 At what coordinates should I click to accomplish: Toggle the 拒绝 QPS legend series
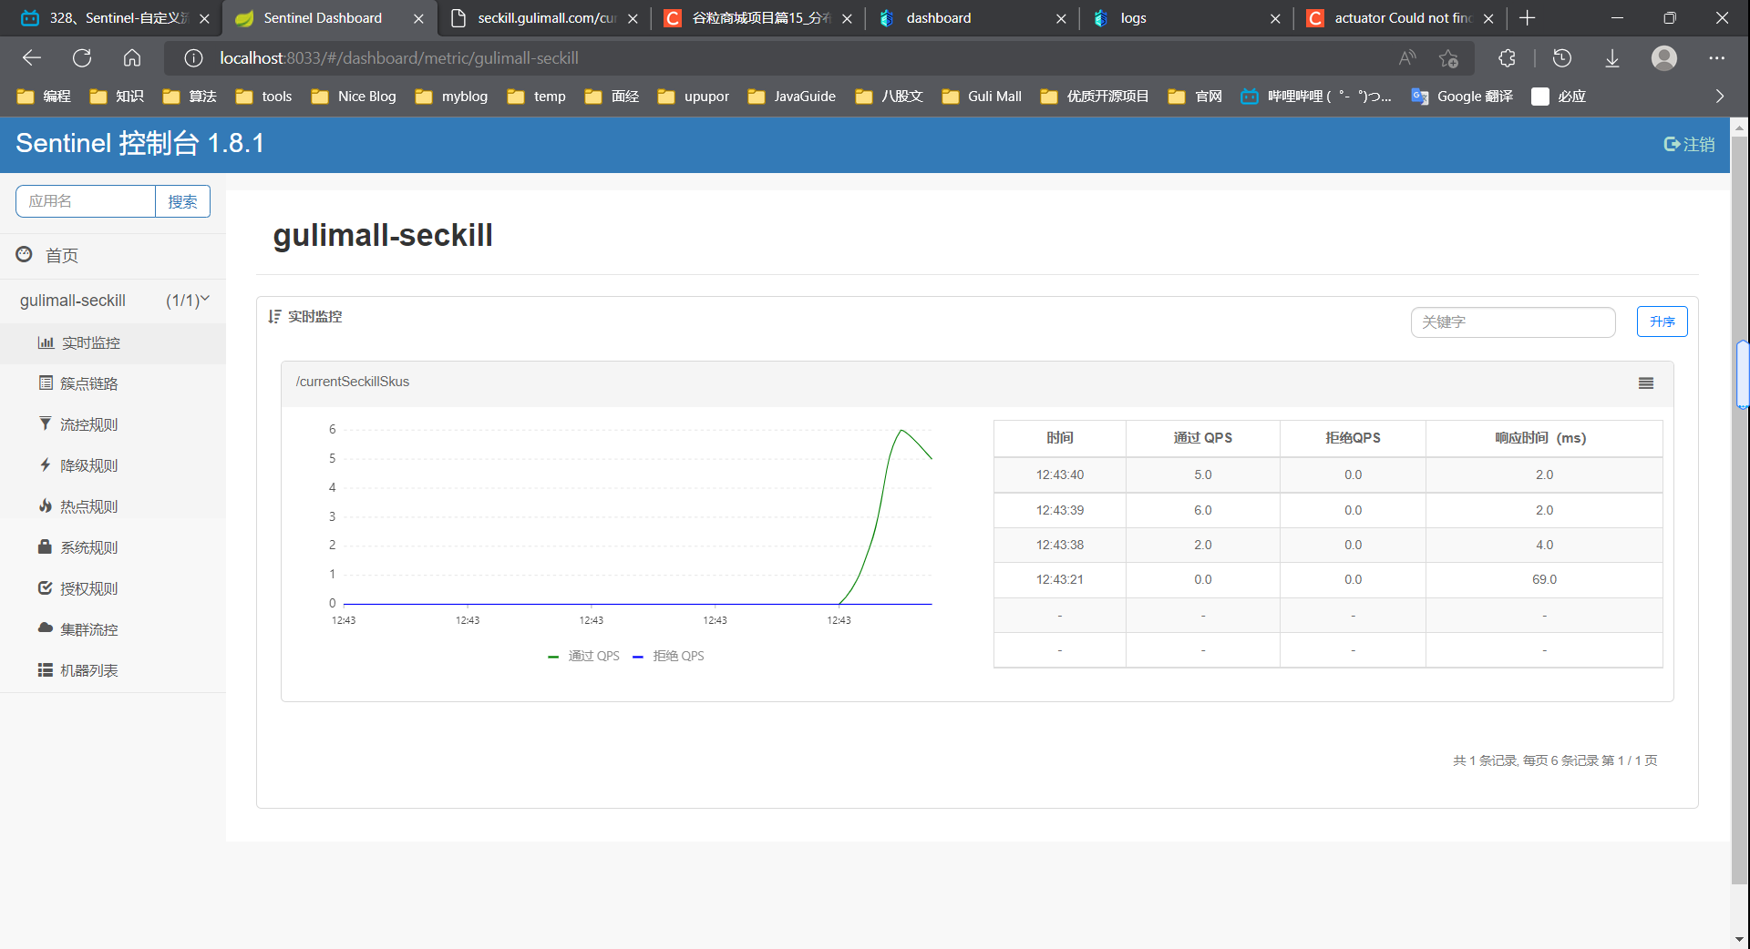coord(668,656)
